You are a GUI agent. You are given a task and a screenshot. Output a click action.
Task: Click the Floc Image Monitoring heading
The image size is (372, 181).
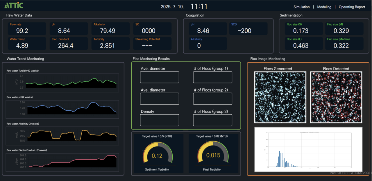pyautogui.click(x=268, y=59)
